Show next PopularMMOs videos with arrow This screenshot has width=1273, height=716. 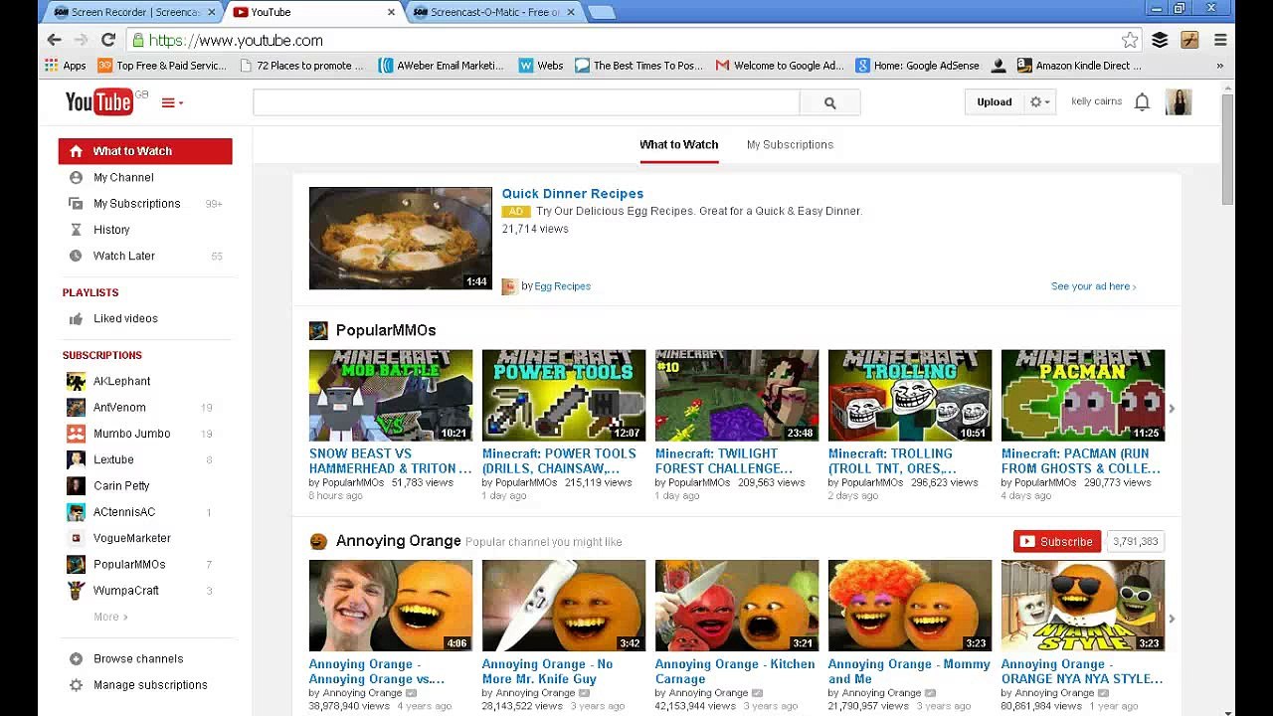coord(1172,409)
